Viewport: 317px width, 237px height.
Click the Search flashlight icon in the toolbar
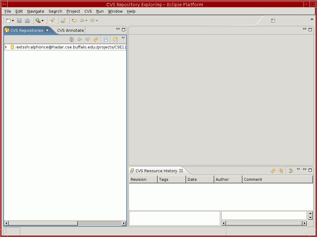[x=52, y=20]
